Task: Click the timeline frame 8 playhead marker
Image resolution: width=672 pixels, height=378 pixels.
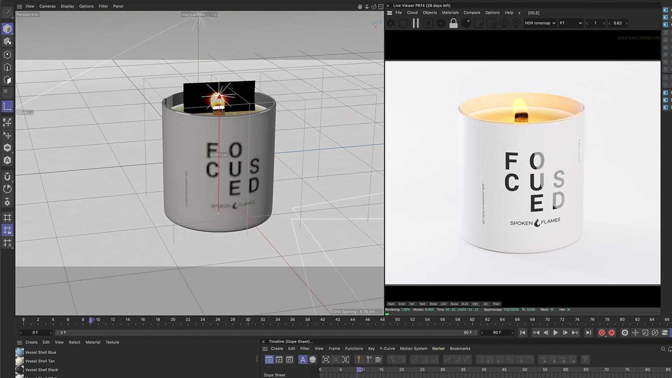Action: (x=91, y=320)
